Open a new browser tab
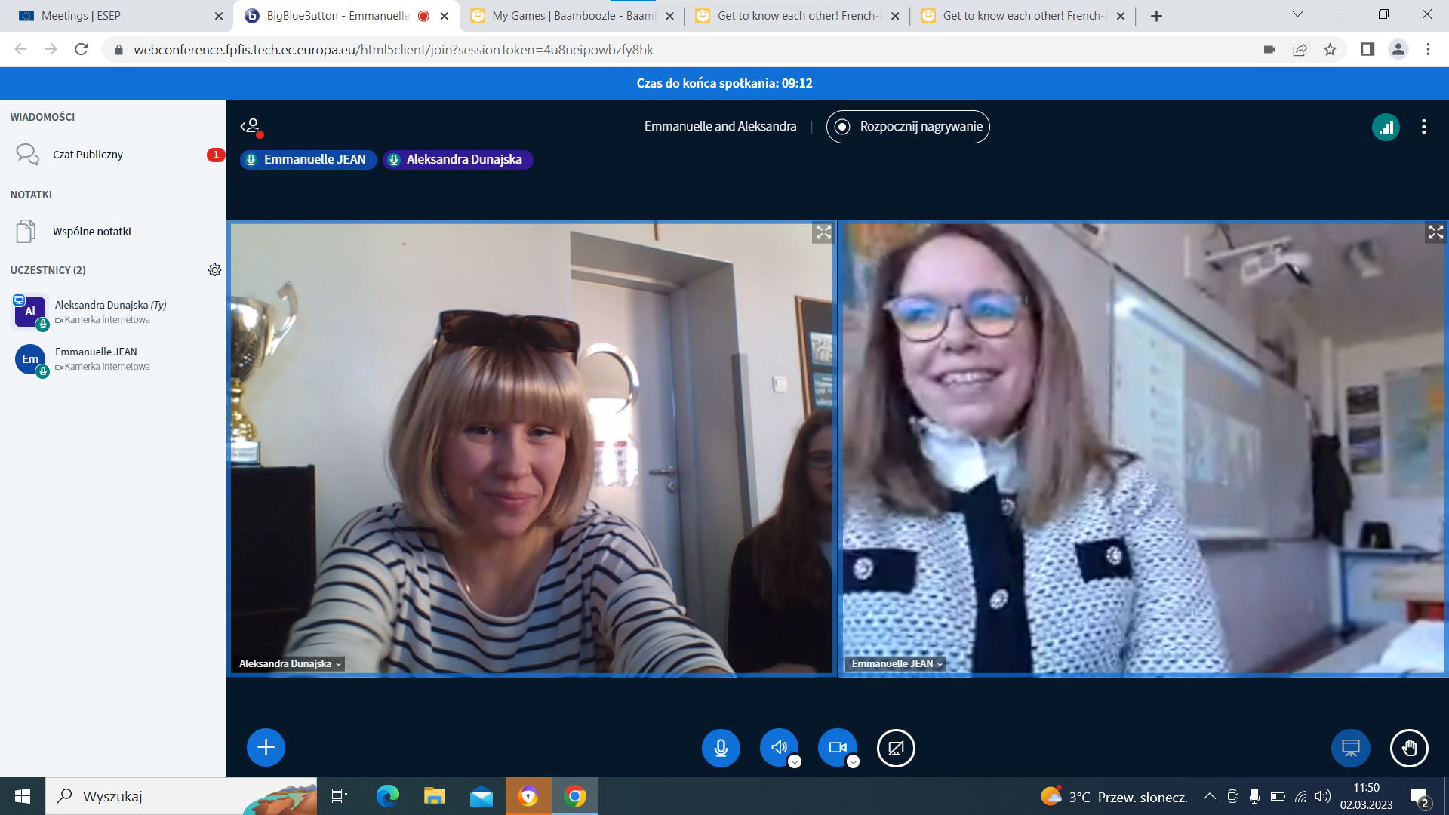 [x=1156, y=16]
